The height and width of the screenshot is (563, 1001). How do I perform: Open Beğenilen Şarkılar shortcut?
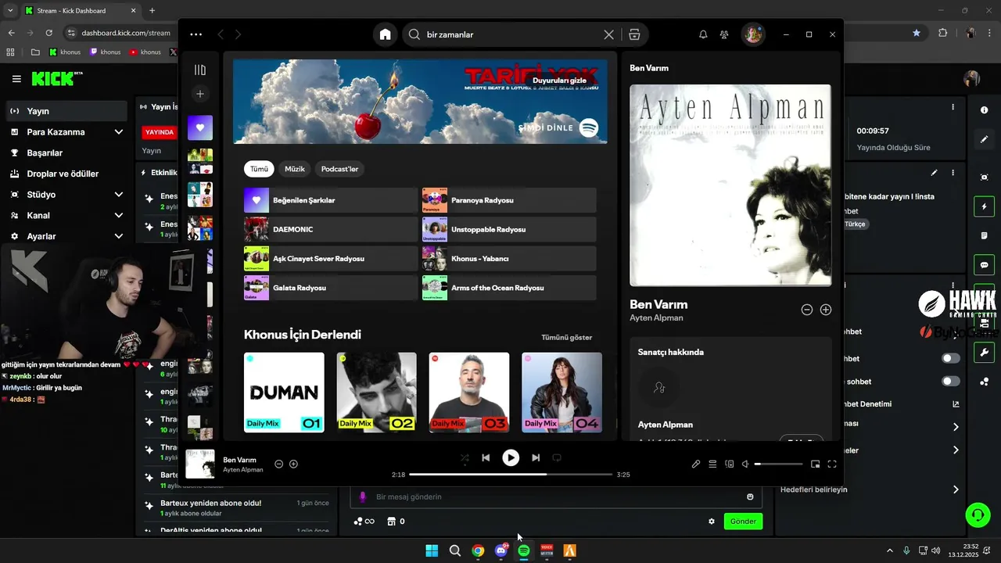coord(331,200)
